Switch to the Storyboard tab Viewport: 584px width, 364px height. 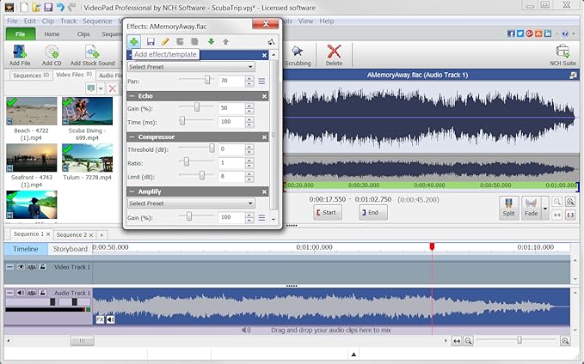pos(71,249)
